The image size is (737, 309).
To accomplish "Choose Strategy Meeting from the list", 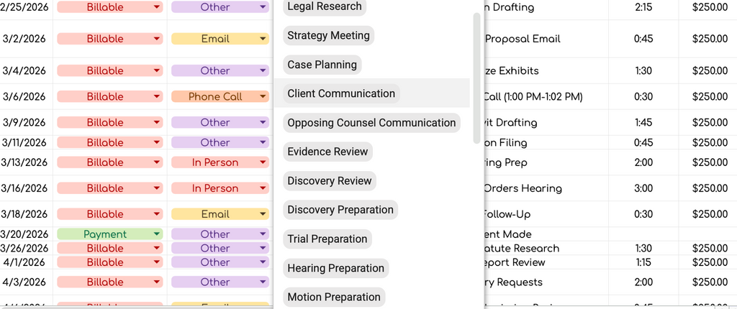I will 328,36.
